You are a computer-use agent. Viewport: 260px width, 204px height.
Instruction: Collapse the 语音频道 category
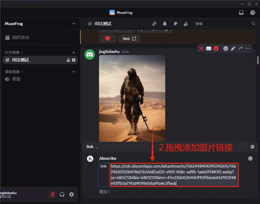coord(14,72)
